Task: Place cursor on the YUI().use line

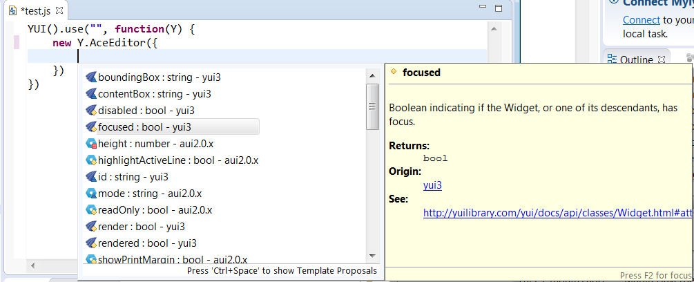Action: 111,29
